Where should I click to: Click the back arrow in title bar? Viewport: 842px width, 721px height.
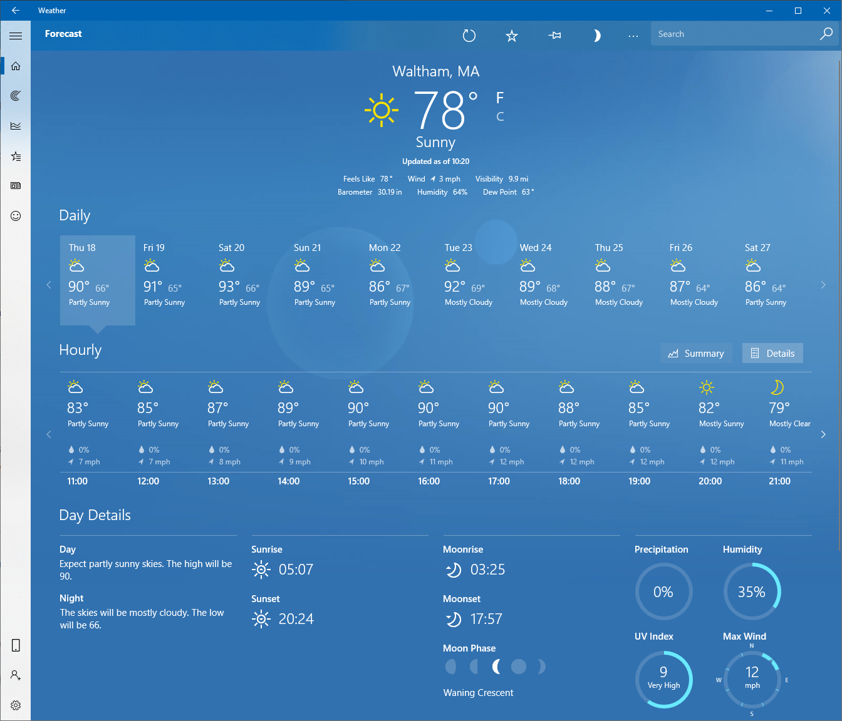16,10
